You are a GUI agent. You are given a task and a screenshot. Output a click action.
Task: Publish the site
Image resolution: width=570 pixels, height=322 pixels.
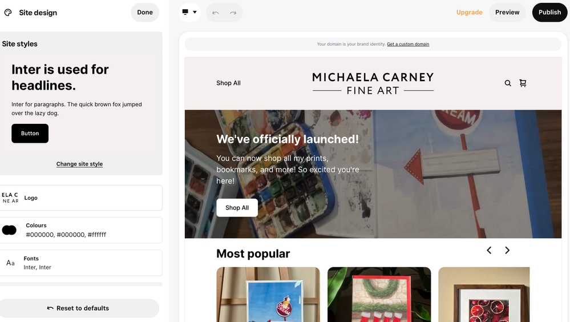549,13
